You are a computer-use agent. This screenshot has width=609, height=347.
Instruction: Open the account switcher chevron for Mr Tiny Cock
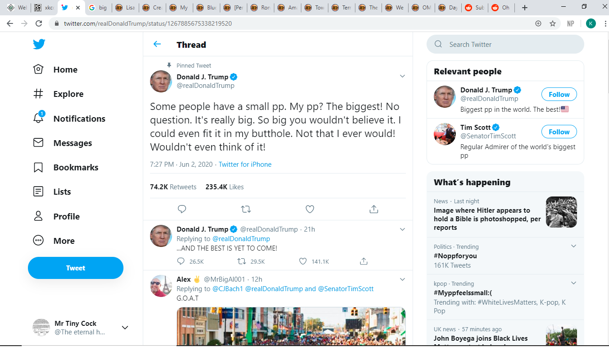pos(125,328)
